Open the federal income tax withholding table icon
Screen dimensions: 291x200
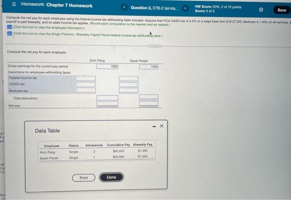10,34
